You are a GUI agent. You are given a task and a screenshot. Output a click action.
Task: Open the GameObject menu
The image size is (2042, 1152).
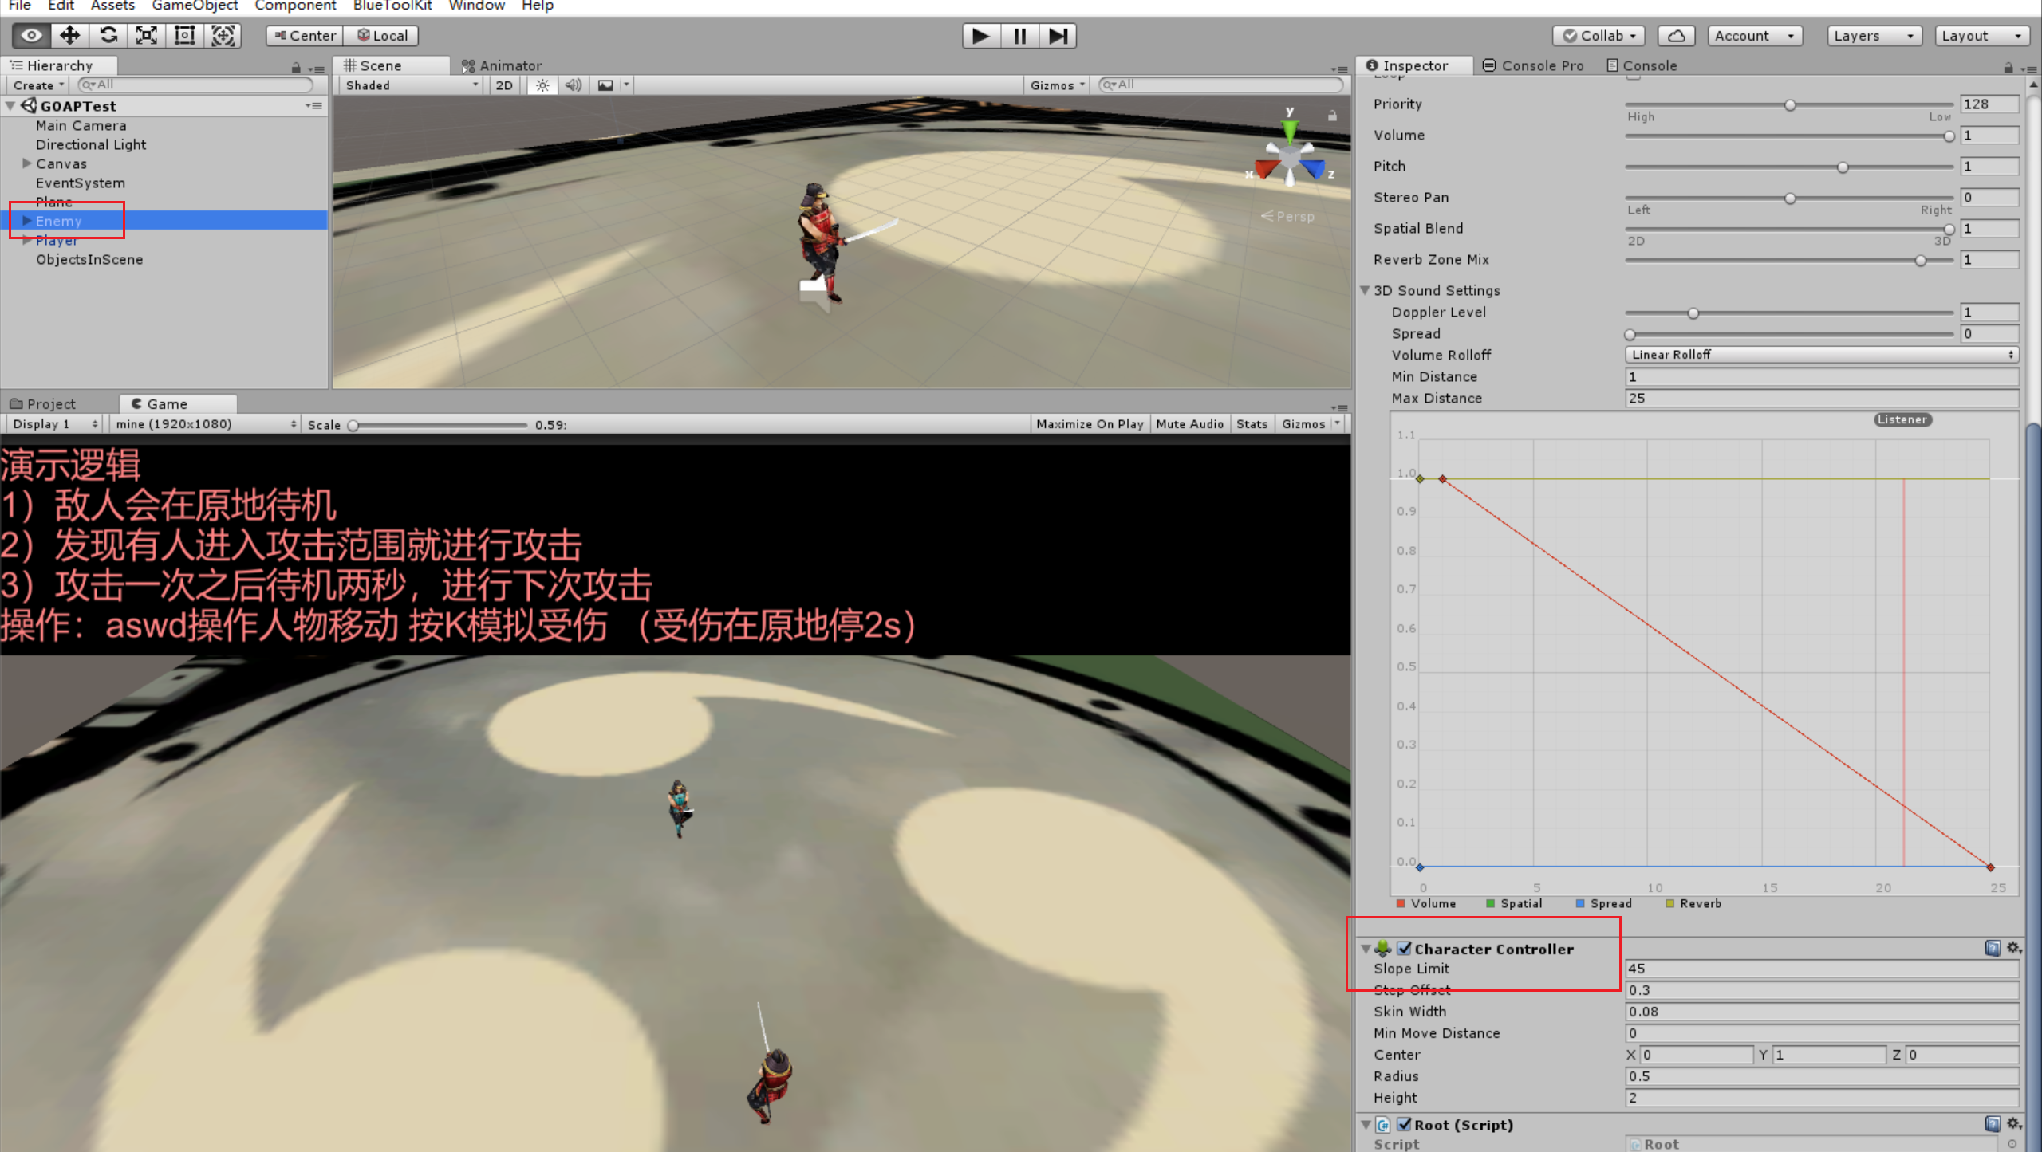click(x=195, y=6)
